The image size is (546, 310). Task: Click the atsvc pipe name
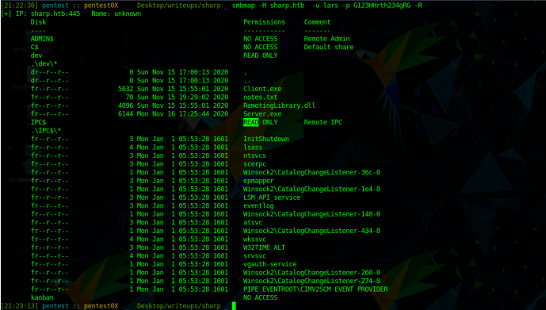[x=253, y=223]
